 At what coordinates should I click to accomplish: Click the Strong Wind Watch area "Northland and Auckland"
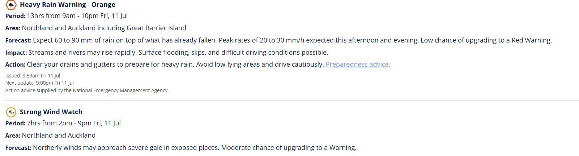coord(59,135)
